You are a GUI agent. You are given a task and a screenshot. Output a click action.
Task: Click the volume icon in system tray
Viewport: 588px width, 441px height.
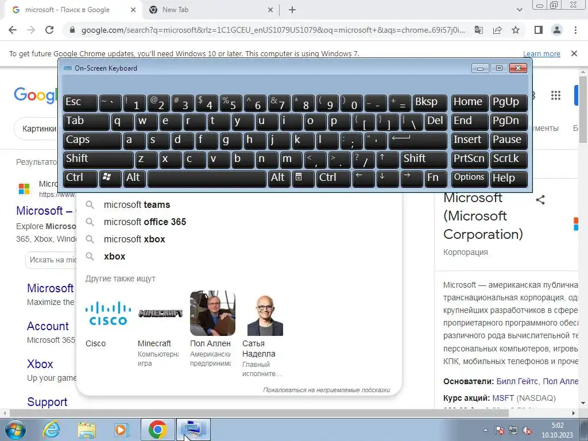click(x=527, y=430)
